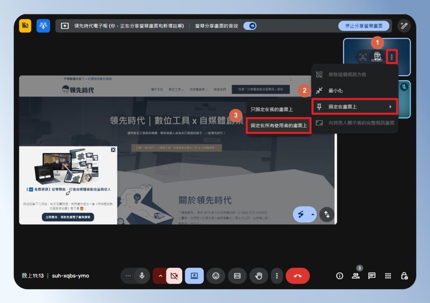Click the submenu arrow beside 固定在畫面上
430x303 pixels.
pos(391,107)
